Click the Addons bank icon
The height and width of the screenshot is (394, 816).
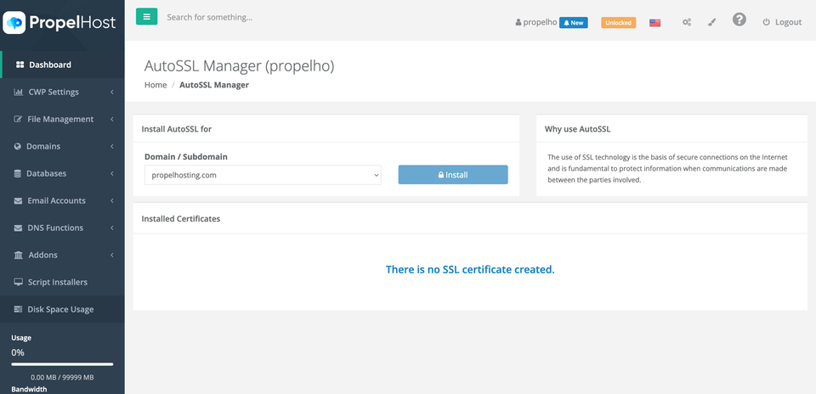click(x=18, y=255)
